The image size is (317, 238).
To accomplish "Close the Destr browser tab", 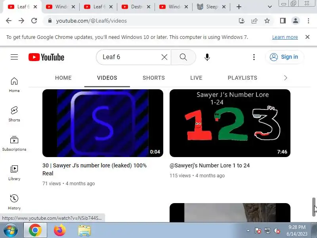I will (x=149, y=7).
